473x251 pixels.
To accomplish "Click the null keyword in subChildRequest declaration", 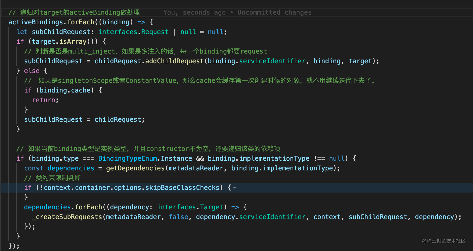I will coord(216,32).
